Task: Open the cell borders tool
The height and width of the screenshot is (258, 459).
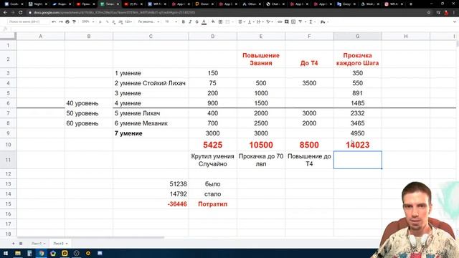Action: (x=220, y=22)
